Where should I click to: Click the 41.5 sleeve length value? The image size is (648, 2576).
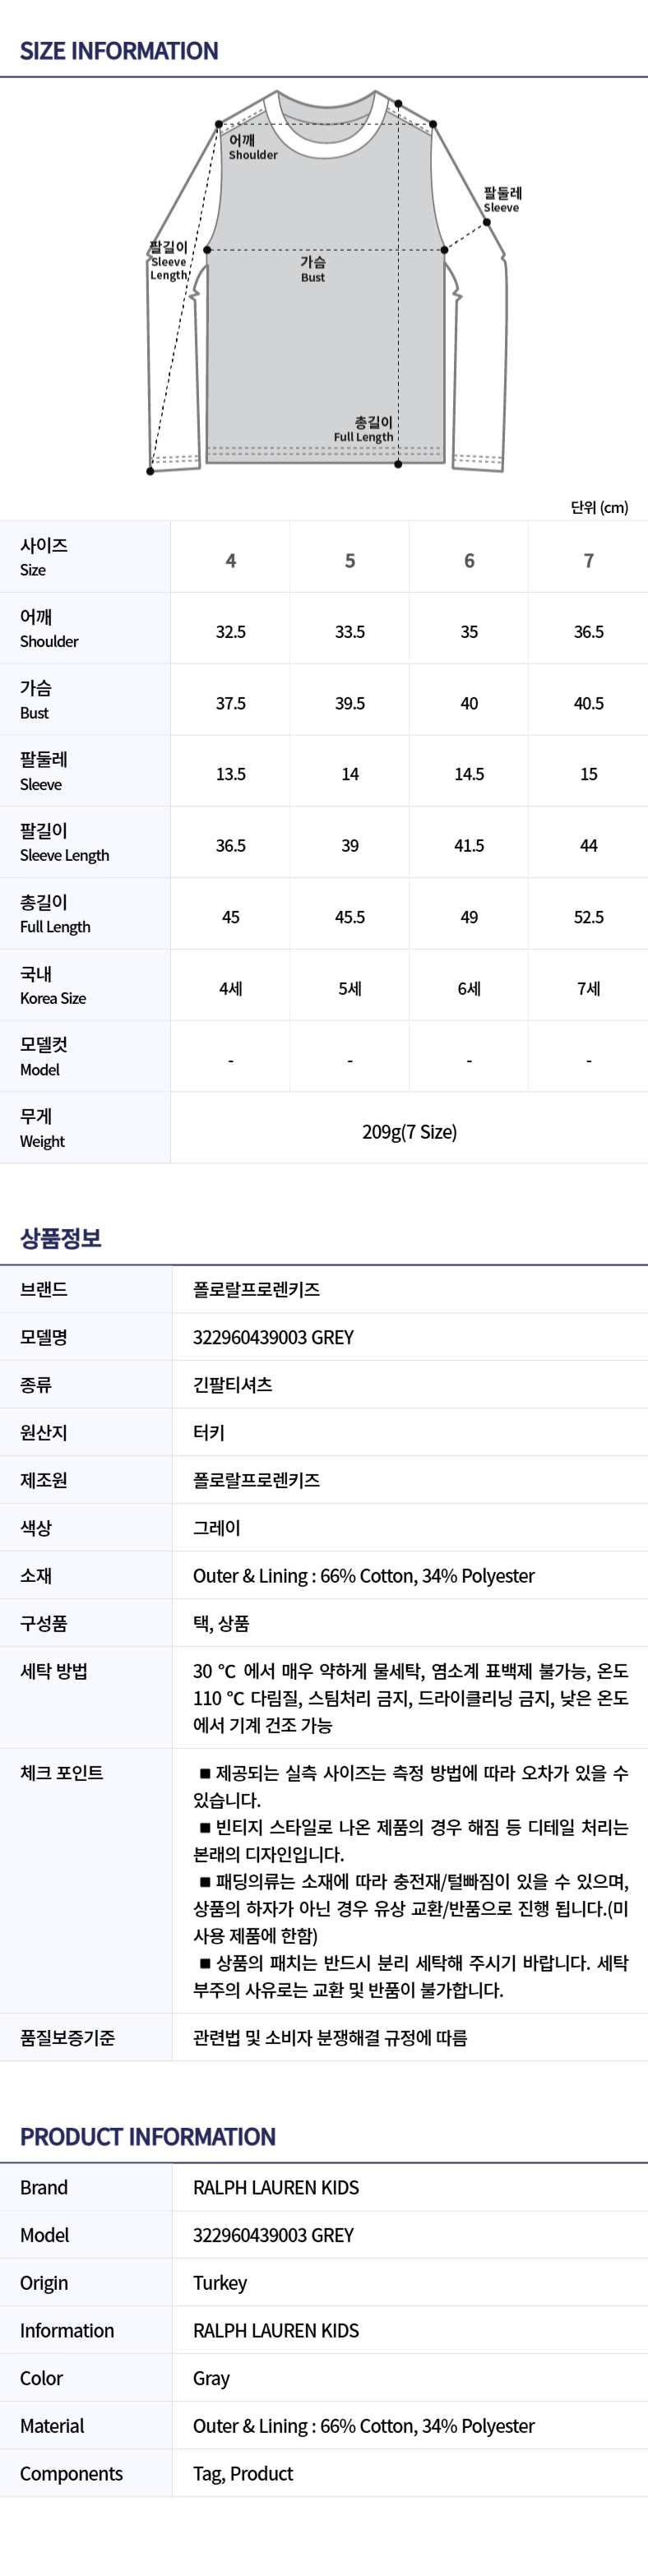point(469,846)
